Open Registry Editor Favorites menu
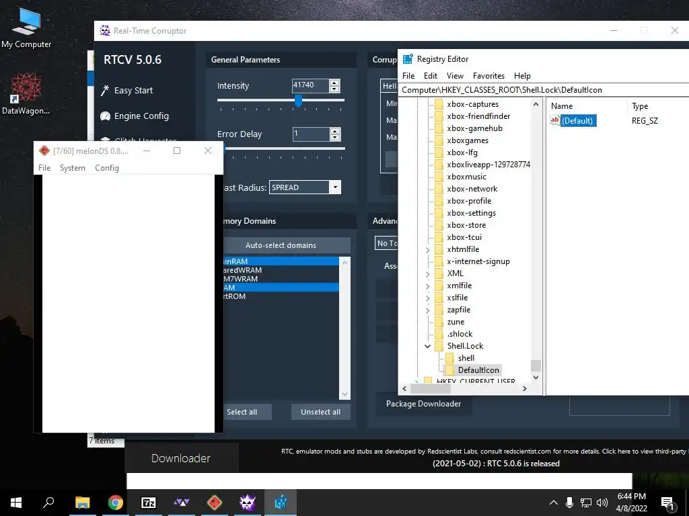The width and height of the screenshot is (689, 516). (x=488, y=75)
